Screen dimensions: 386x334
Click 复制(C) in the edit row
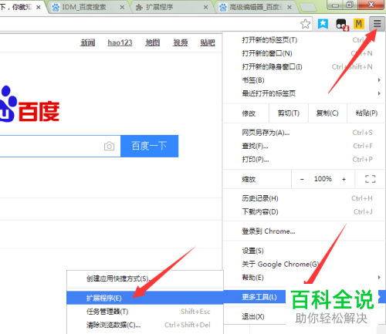click(327, 113)
